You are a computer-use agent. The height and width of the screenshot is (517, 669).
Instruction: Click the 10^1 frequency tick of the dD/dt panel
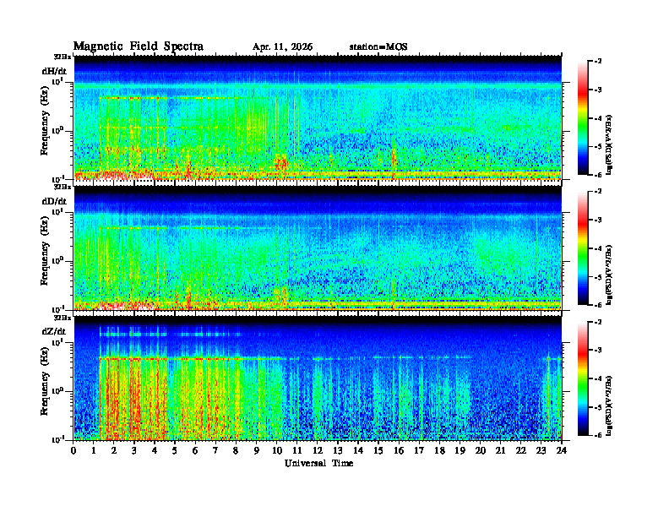(57, 211)
